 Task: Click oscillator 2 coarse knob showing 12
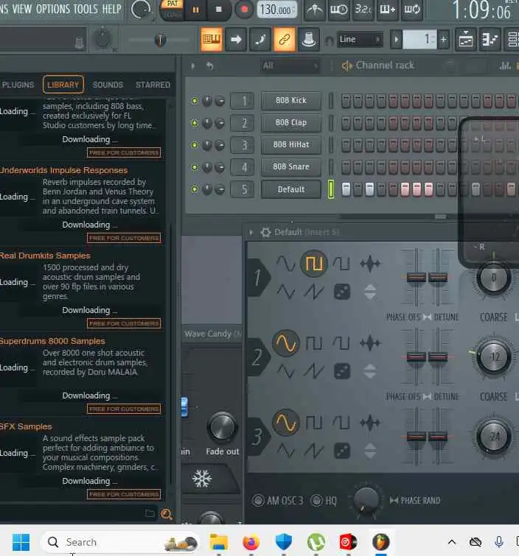(493, 356)
